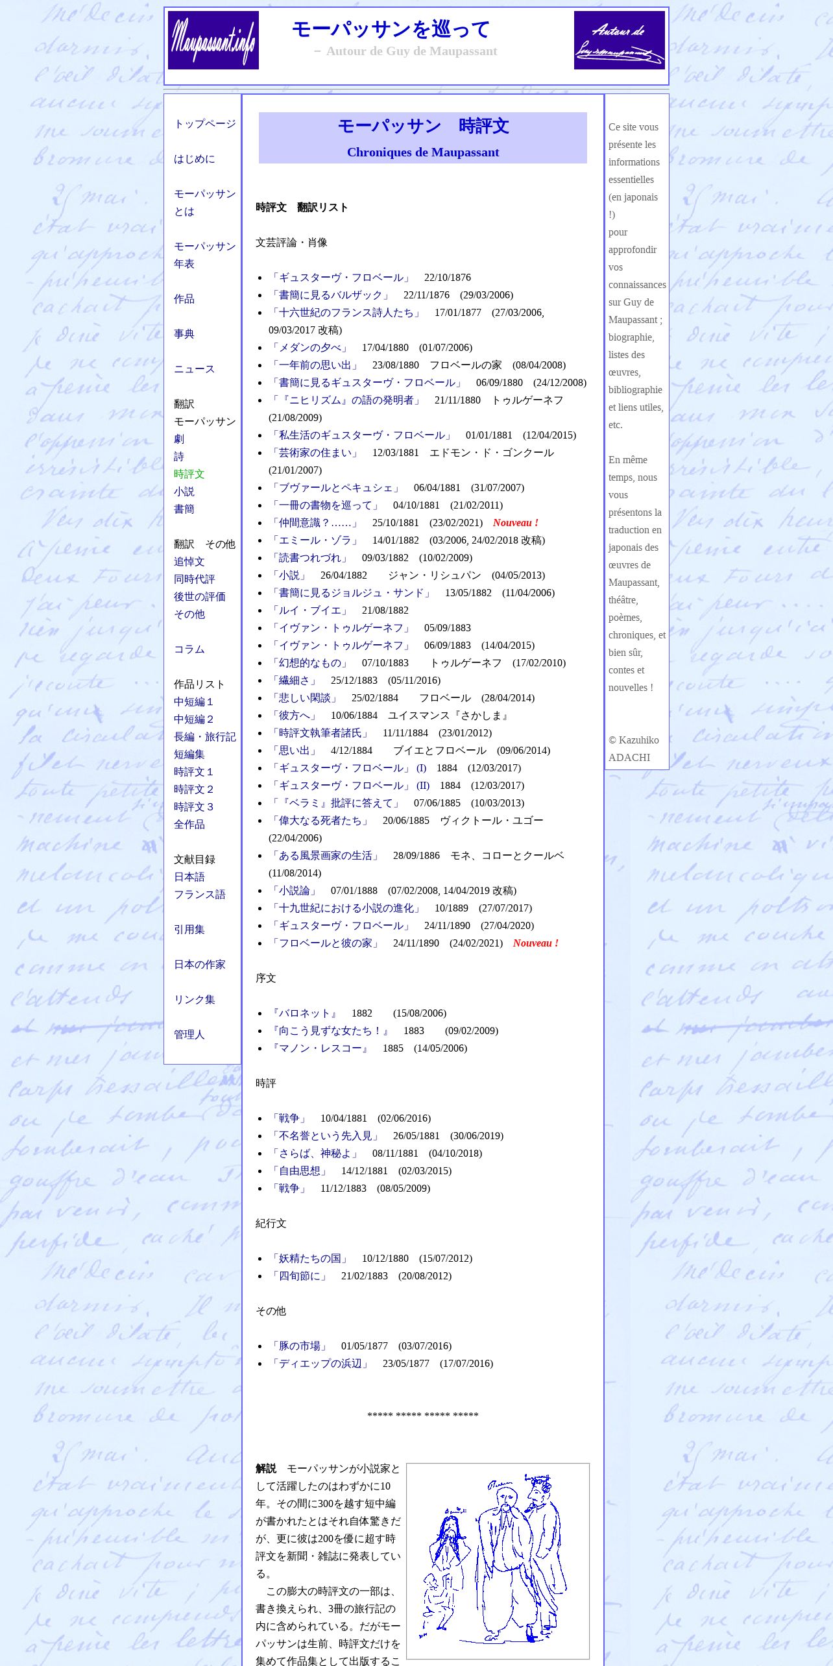Open 「芸術家の住まい」 article

point(315,453)
